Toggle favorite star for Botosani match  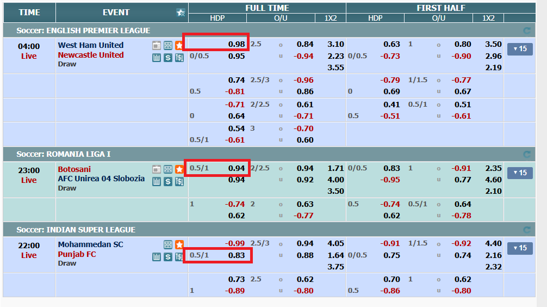point(179,169)
